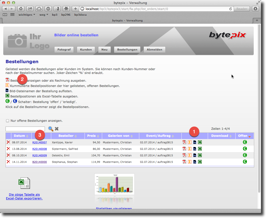
Task: Export order R20140009 positions as Excel
Action: coord(200,155)
